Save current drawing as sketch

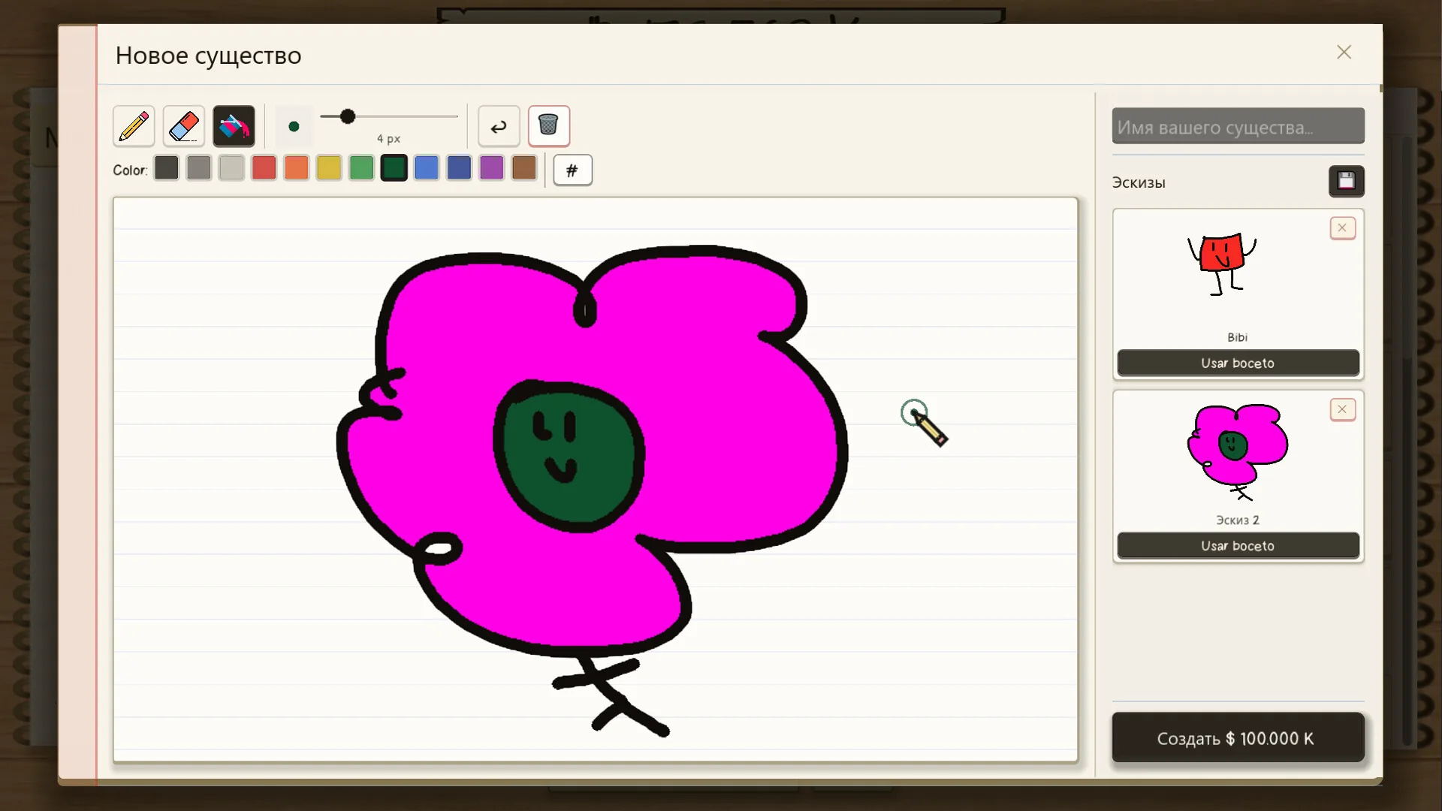[1346, 181]
